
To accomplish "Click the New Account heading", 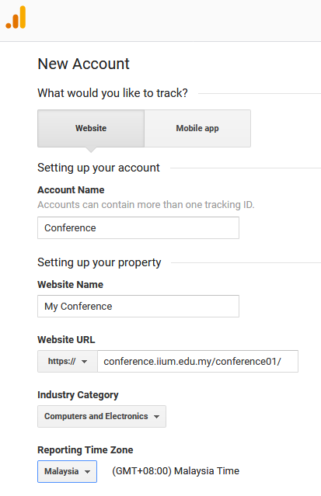I will tap(83, 64).
